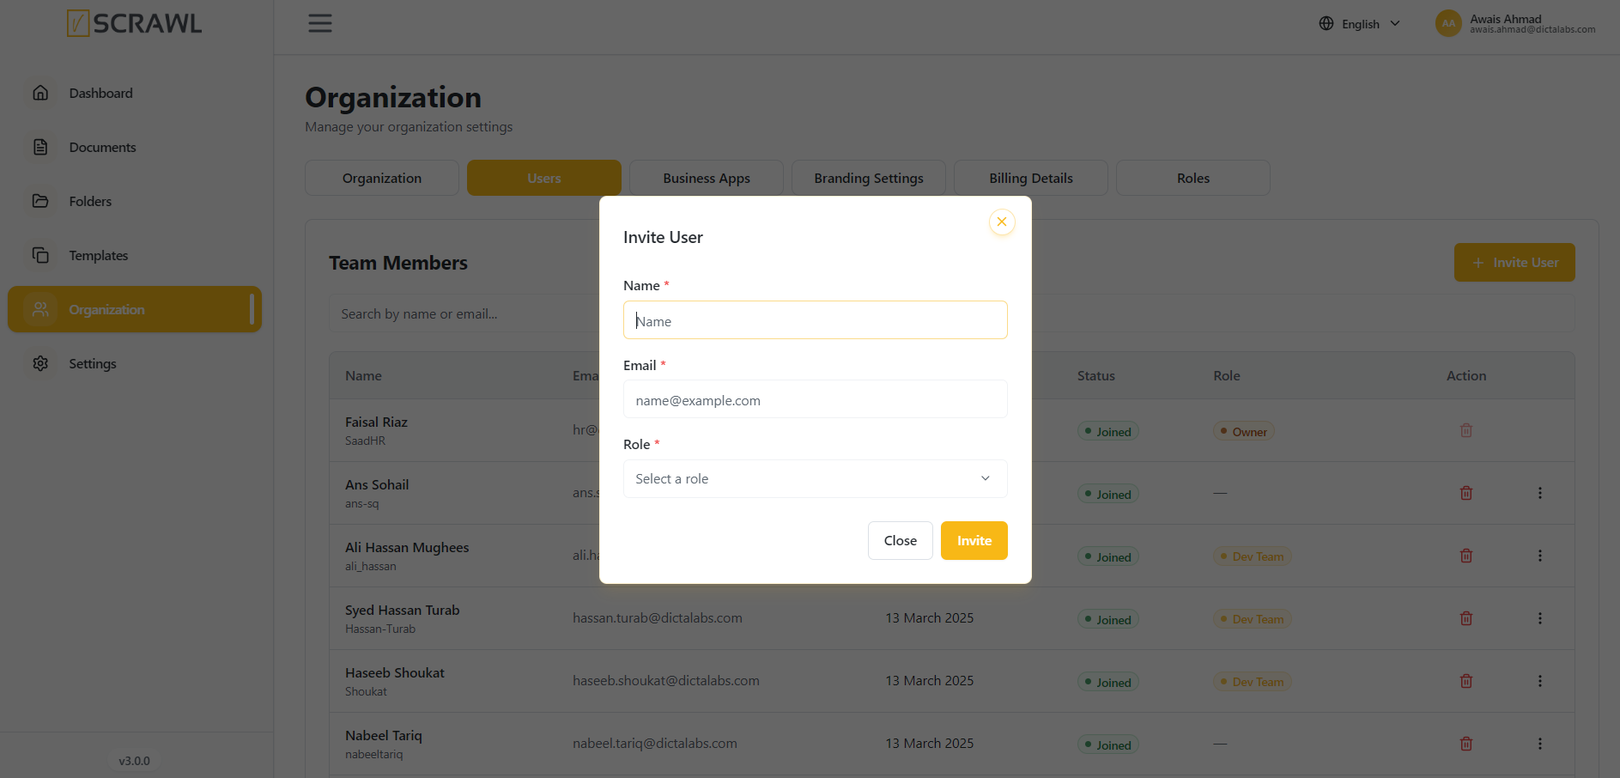Click the Templates copy icon in sidebar

click(40, 255)
